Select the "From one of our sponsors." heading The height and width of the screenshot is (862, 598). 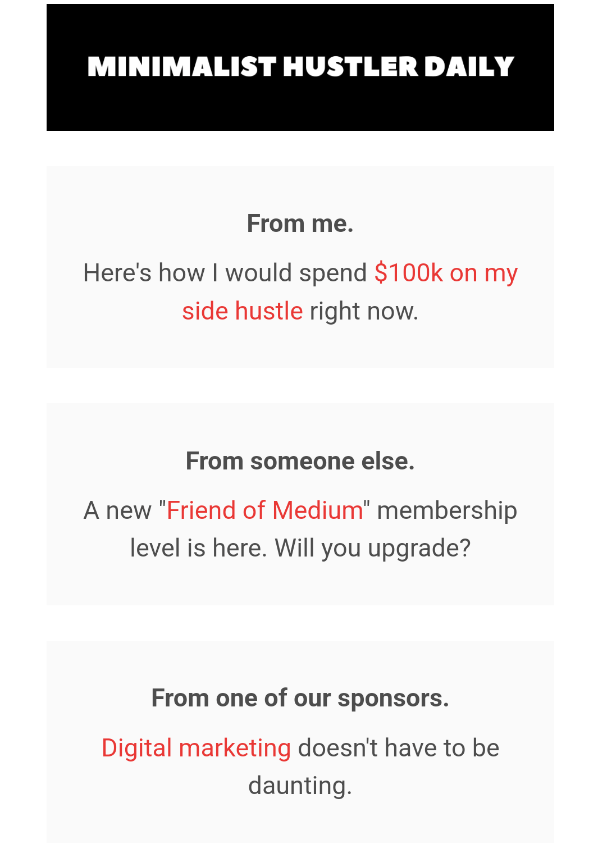click(x=300, y=698)
